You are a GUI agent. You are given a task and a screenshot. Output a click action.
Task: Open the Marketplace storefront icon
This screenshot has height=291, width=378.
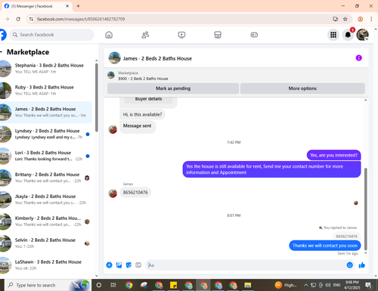pyautogui.click(x=218, y=35)
